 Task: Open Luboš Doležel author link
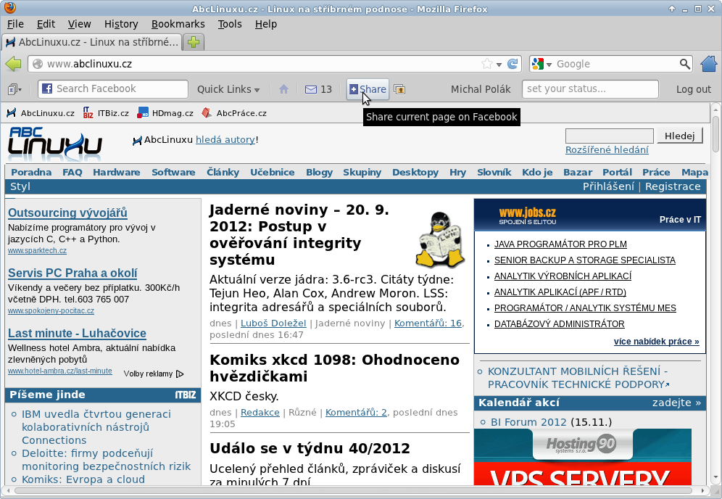tap(273, 323)
